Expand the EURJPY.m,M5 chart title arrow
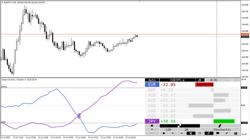Image resolution: width=250 pixels, height=140 pixels. point(2,3)
